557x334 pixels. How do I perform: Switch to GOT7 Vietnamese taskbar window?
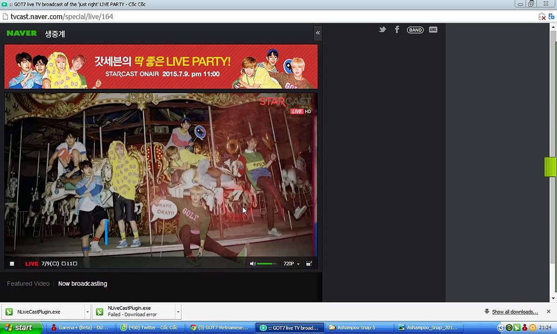point(219,328)
